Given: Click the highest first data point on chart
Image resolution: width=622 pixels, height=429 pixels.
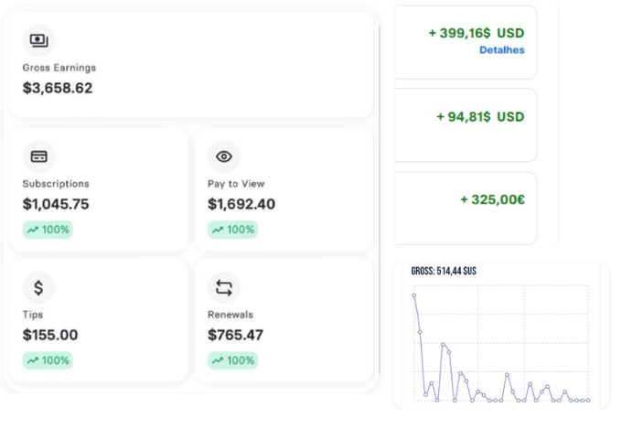Looking at the screenshot, I should (414, 295).
